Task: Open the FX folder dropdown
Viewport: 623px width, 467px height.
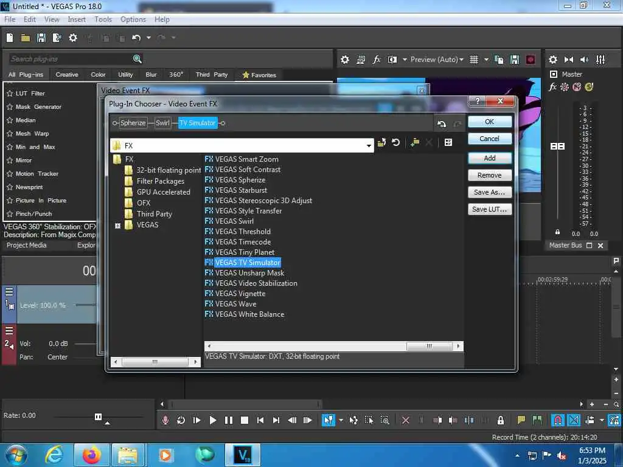Action: click(x=369, y=146)
